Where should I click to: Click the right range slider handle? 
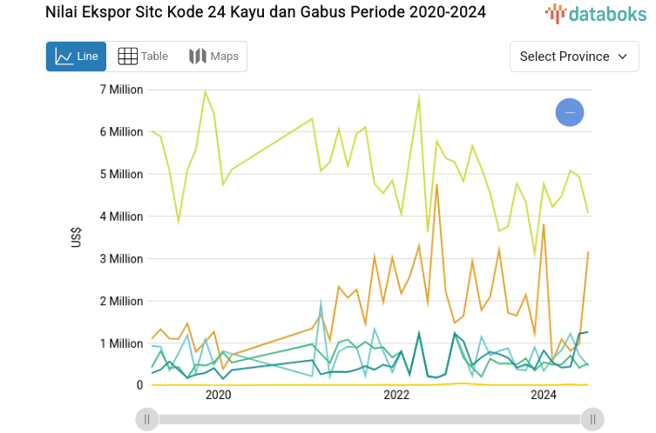tap(592, 419)
